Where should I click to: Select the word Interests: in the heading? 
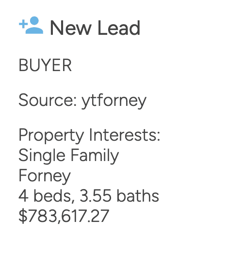(125, 135)
